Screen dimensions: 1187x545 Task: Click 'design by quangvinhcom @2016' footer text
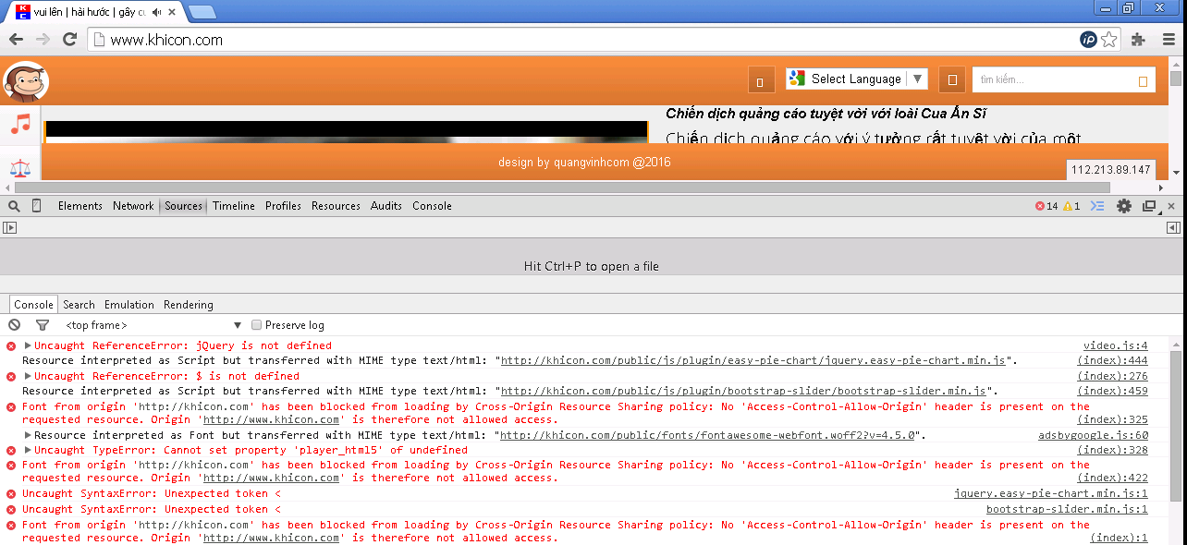[x=584, y=163]
